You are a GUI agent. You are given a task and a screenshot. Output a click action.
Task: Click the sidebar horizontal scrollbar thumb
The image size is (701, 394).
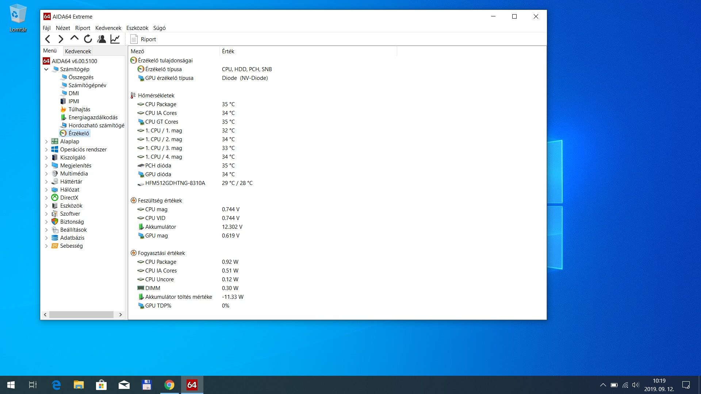pyautogui.click(x=81, y=314)
